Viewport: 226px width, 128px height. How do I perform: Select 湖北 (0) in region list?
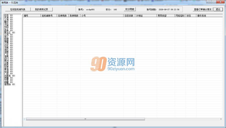(x=8, y=50)
